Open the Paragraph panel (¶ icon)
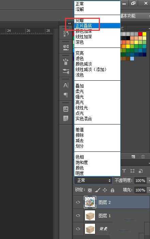 [x=66, y=95]
